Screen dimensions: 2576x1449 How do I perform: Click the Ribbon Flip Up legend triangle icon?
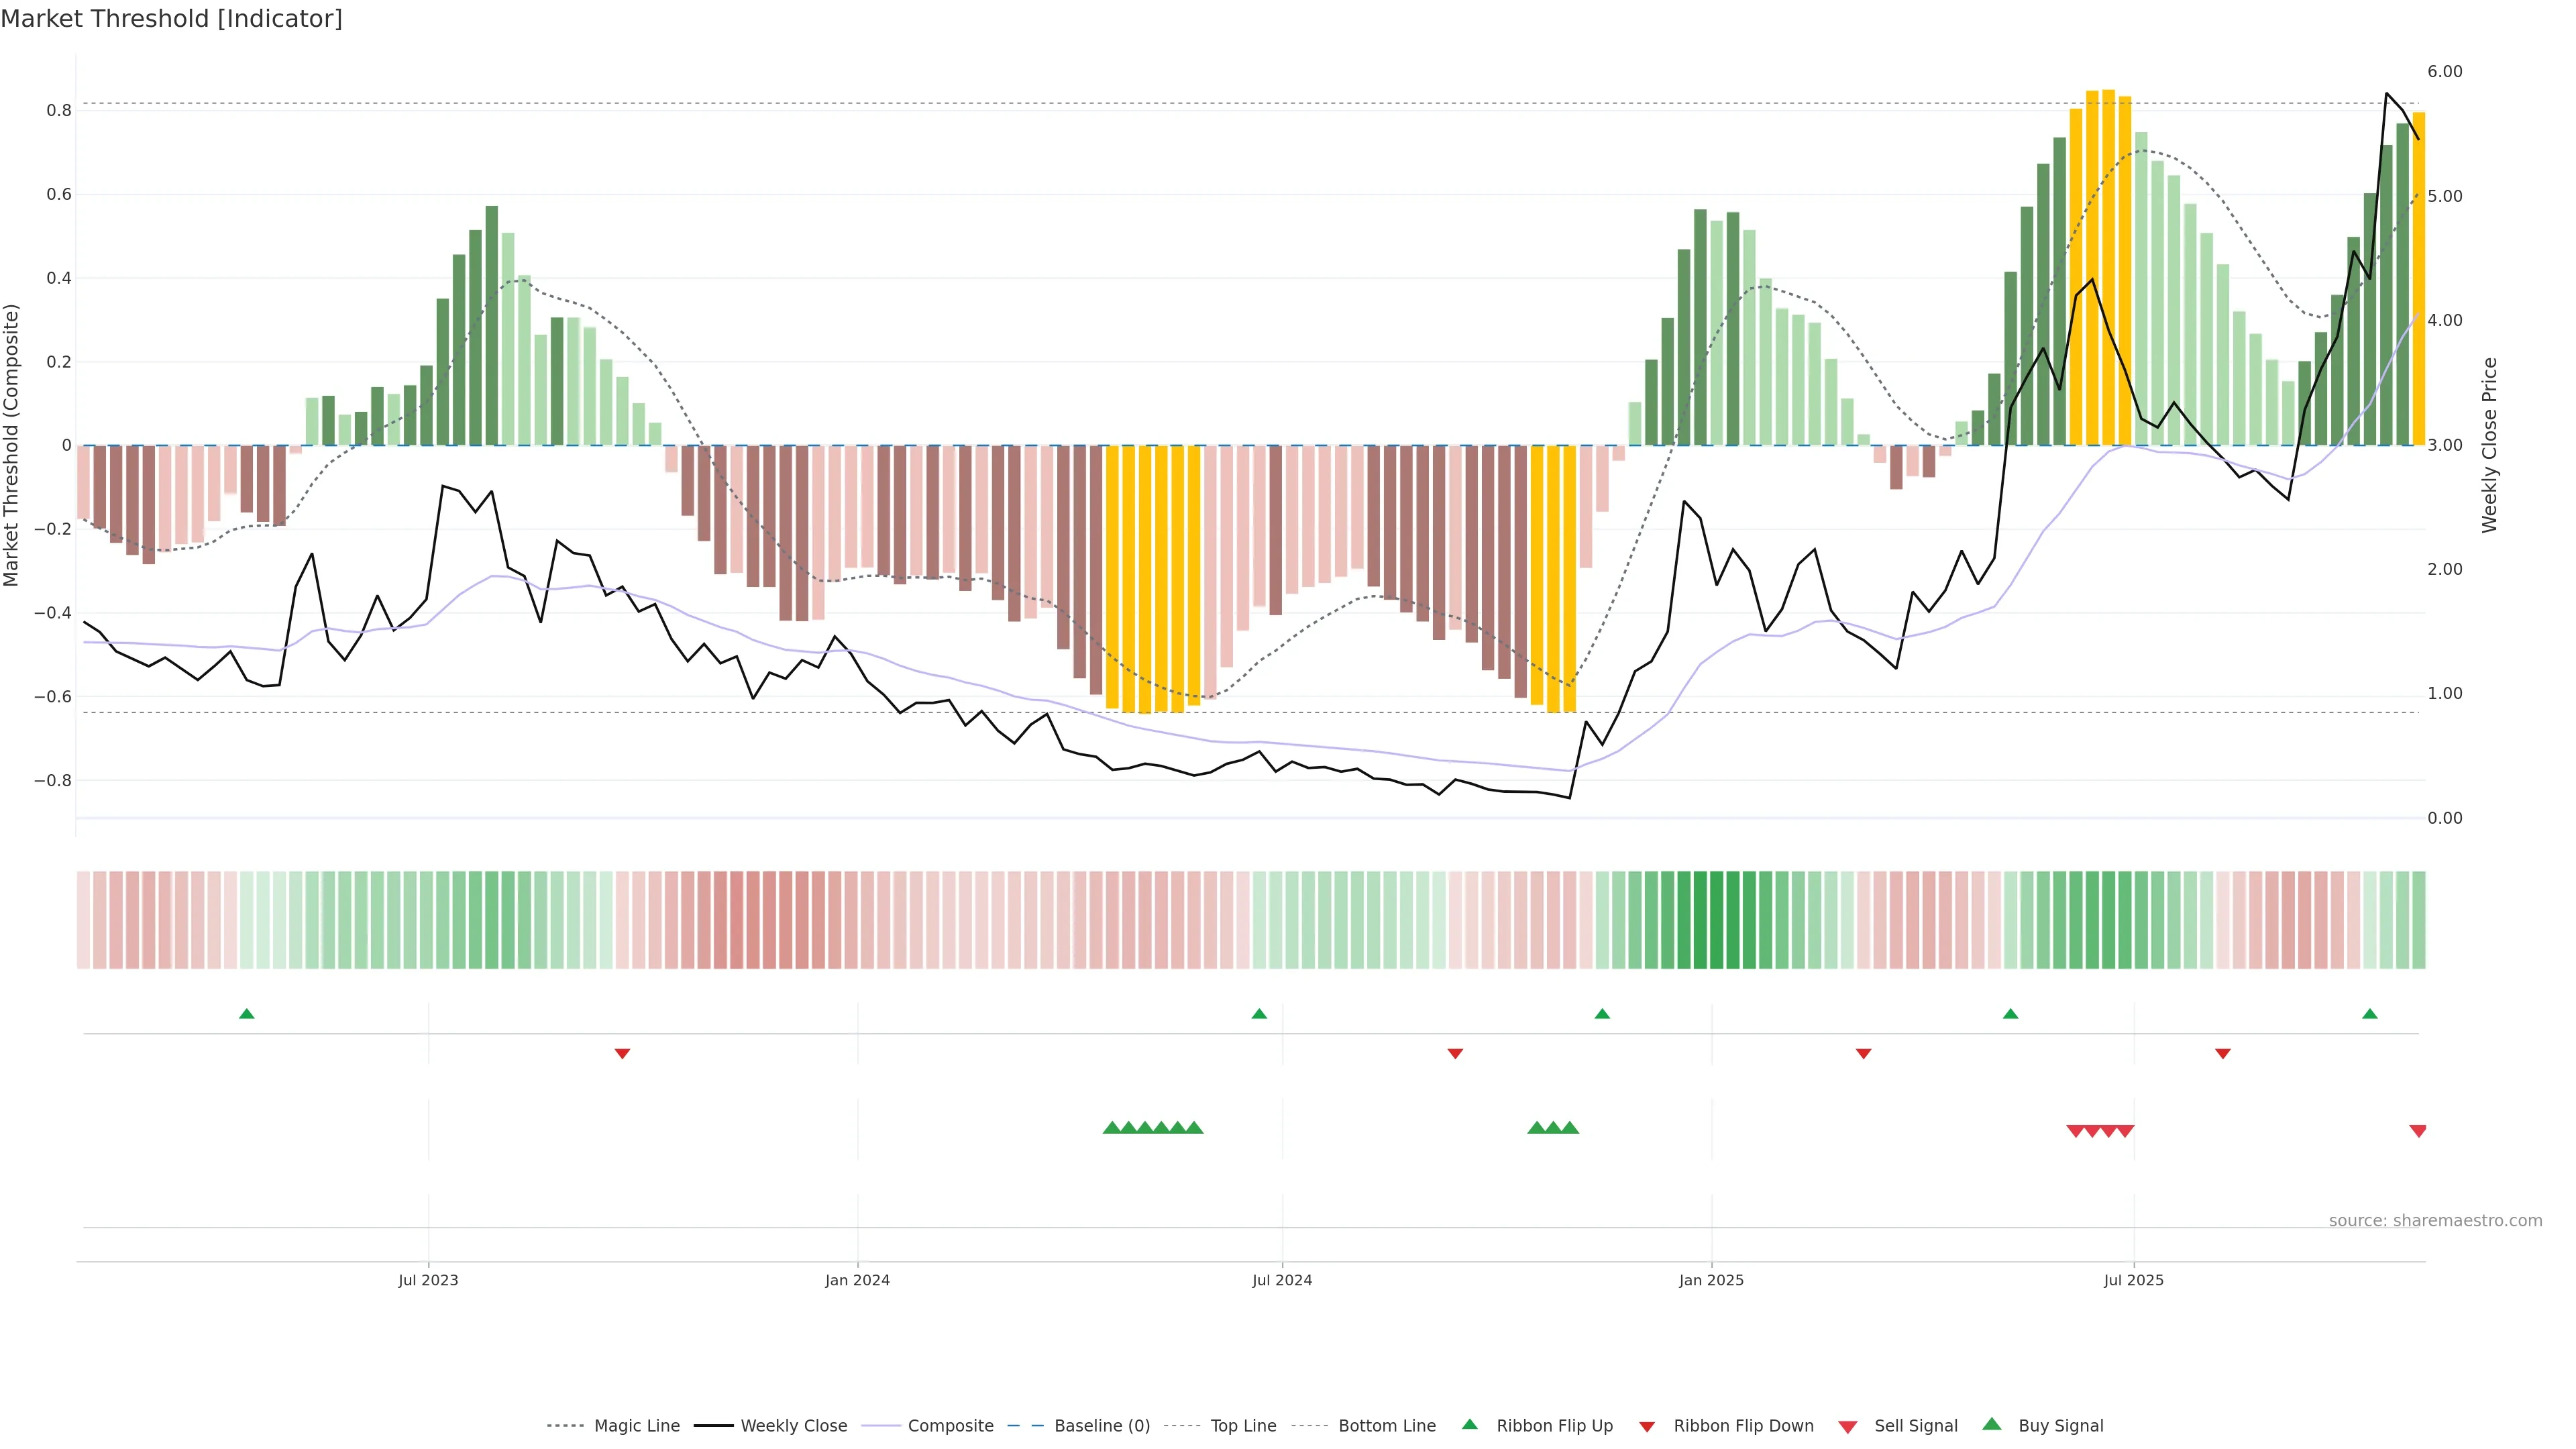point(1469,1424)
